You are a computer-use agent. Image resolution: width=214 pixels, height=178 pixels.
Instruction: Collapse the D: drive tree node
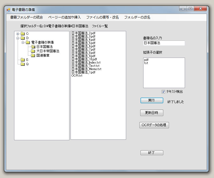pyautogui.click(x=18, y=38)
